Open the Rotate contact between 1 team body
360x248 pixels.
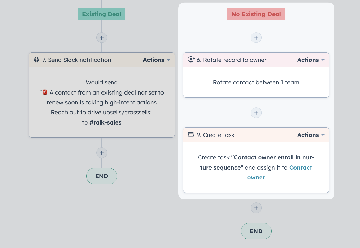coord(256,83)
